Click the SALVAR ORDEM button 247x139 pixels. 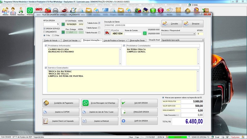tap(139, 103)
